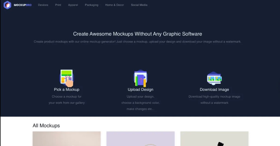Click the "Download Image" heading
The image size is (280, 146).
214,90
